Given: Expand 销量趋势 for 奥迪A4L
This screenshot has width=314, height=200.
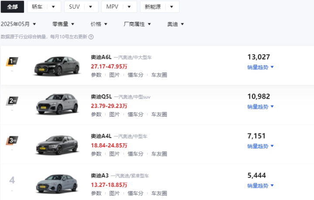Looking at the screenshot, I should click(x=260, y=146).
